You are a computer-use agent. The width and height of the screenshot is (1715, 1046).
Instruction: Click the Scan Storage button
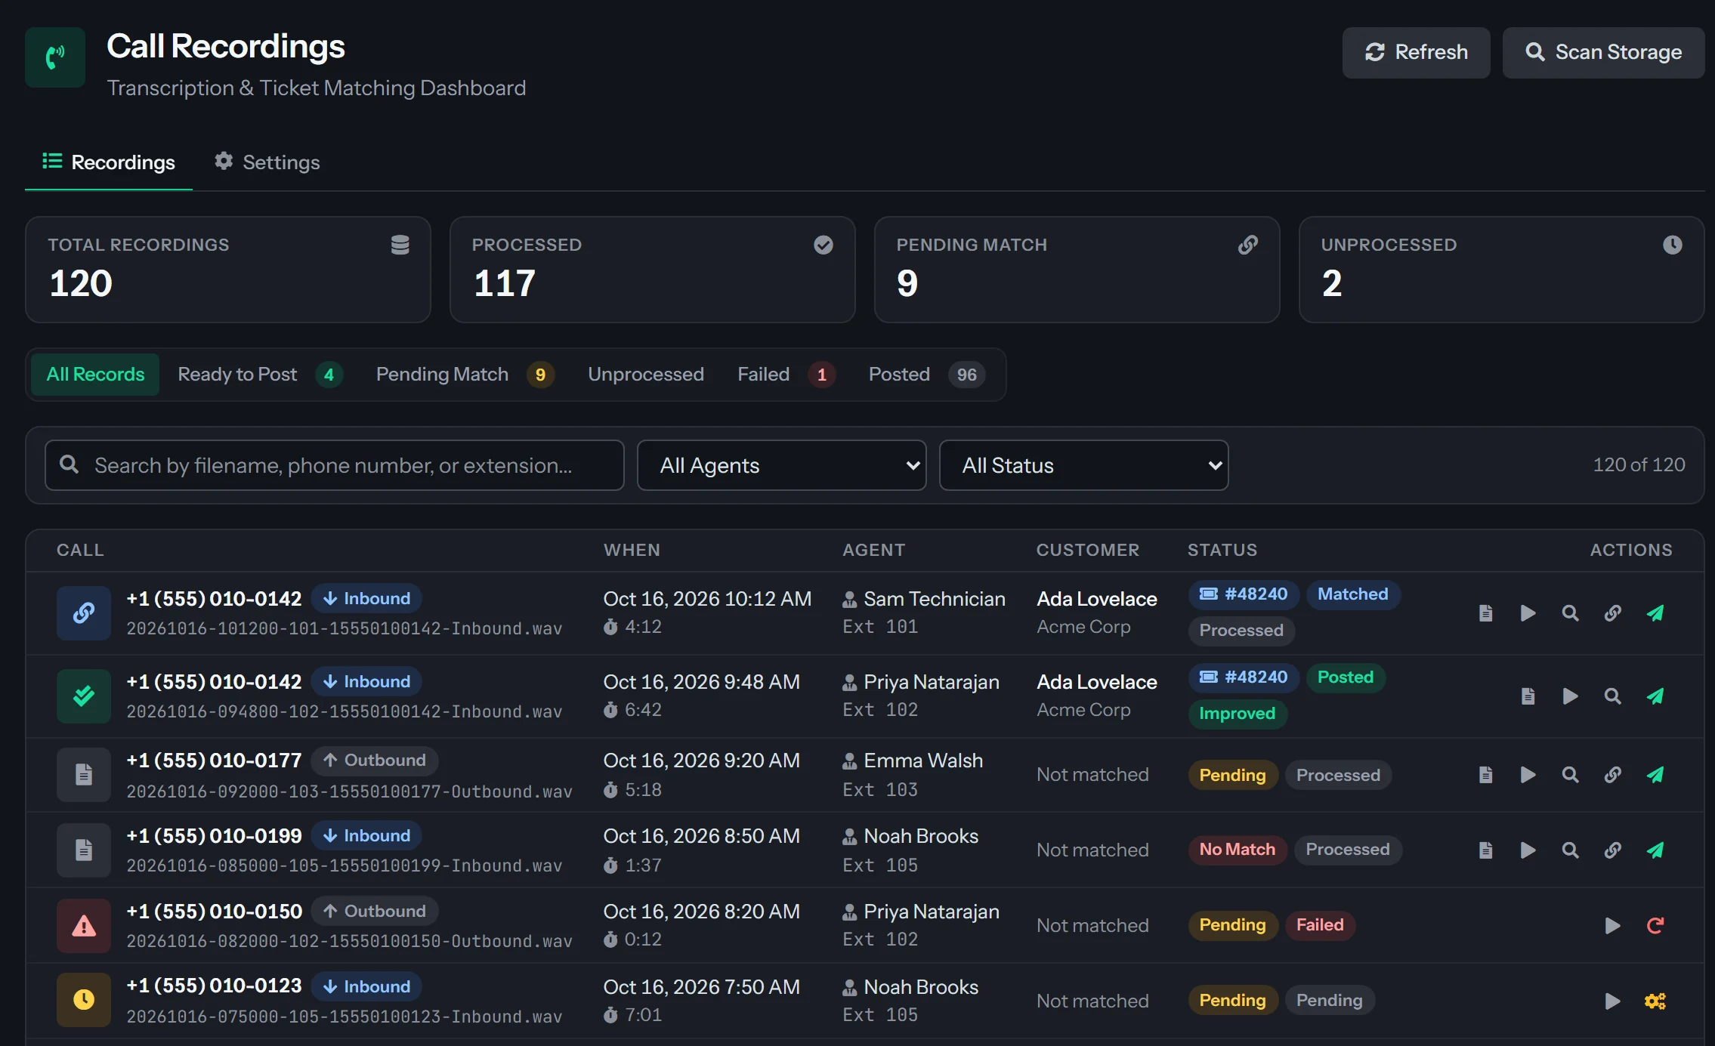[1603, 53]
